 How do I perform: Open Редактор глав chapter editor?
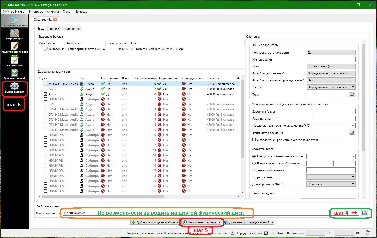pyautogui.click(x=15, y=61)
